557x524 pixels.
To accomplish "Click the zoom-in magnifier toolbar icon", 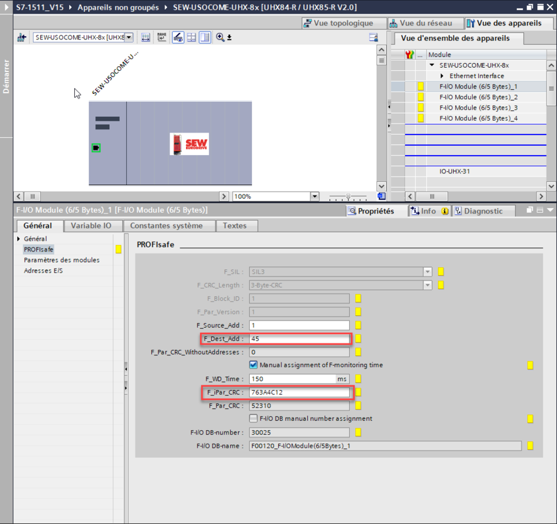I will tap(220, 37).
